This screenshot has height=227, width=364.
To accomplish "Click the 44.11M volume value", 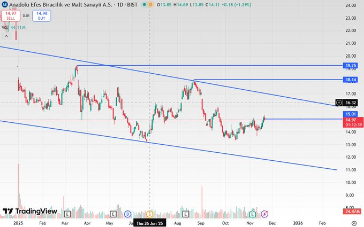I will 18,27.
